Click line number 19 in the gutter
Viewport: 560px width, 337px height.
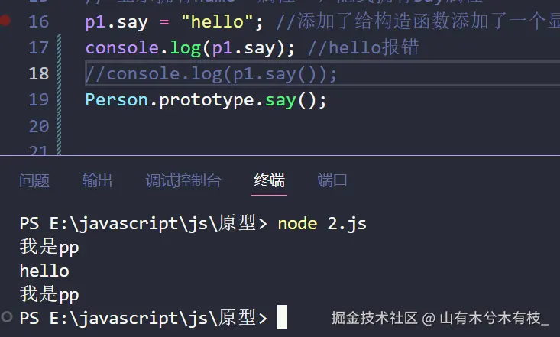tap(38, 99)
